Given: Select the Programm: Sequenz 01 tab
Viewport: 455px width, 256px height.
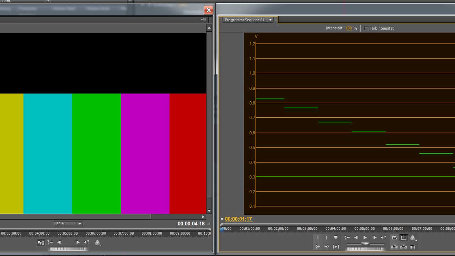Looking at the screenshot, I should tap(245, 20).
